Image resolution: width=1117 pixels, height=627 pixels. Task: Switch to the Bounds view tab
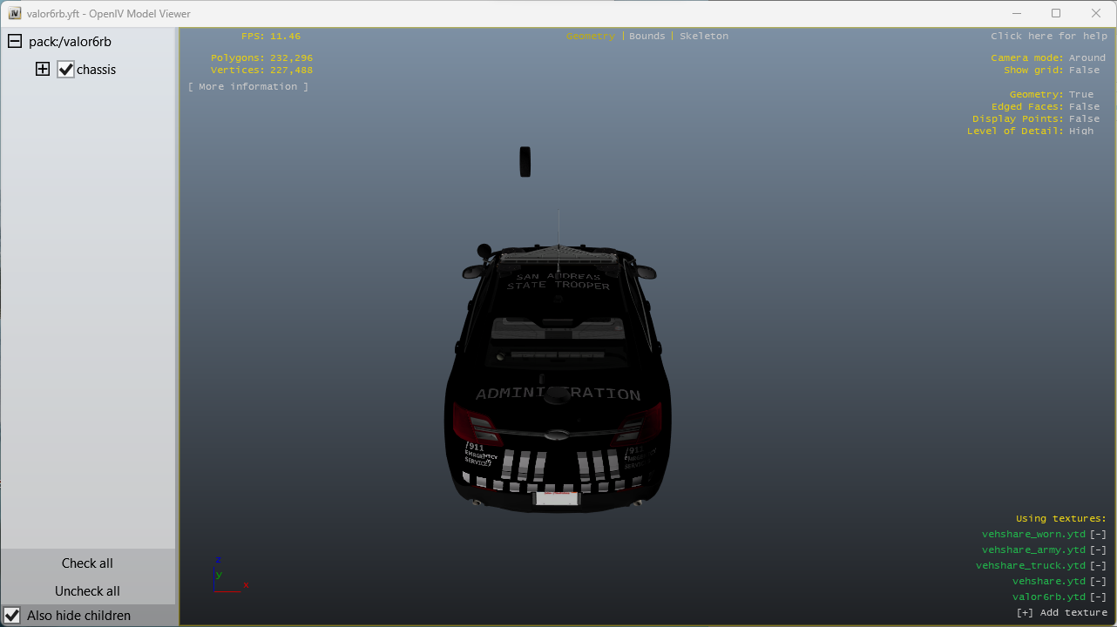coord(647,37)
